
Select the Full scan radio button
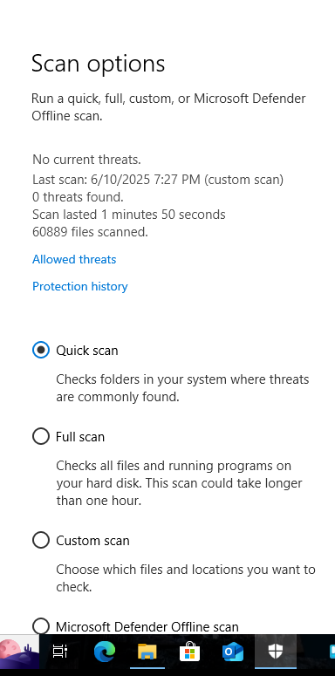[x=41, y=436]
